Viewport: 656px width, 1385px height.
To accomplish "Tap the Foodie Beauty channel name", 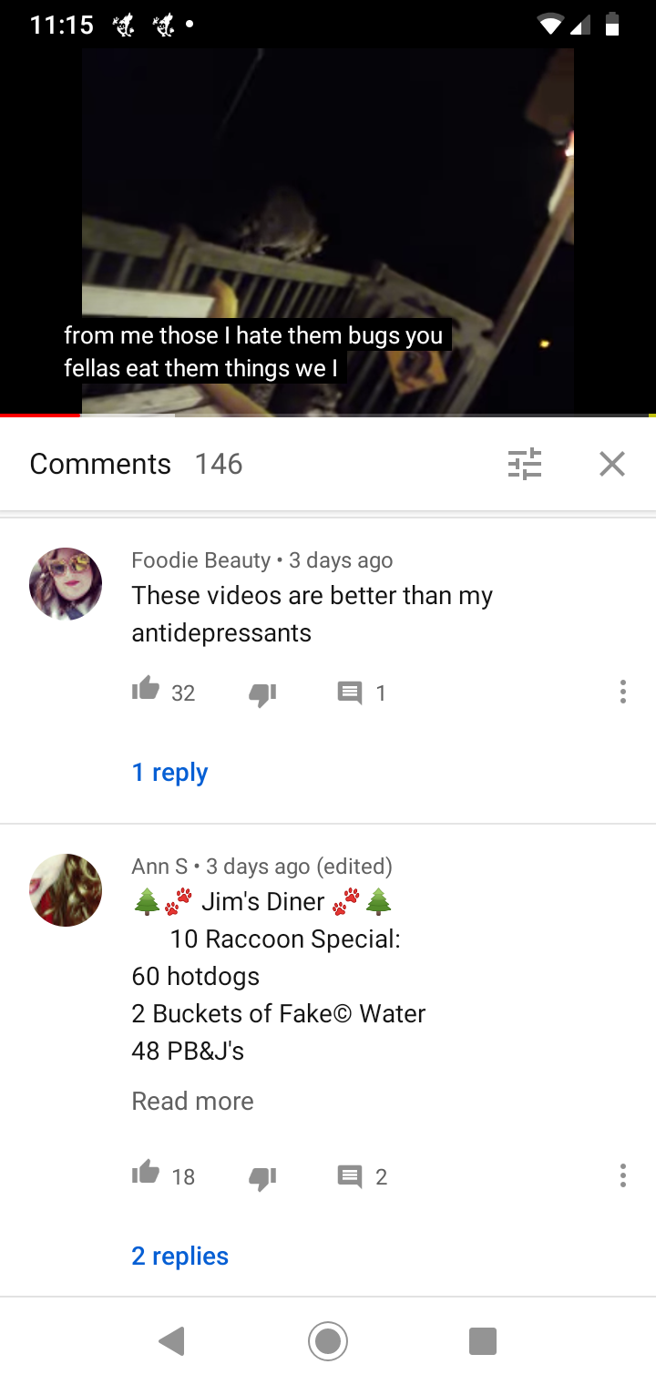I will coord(201,559).
